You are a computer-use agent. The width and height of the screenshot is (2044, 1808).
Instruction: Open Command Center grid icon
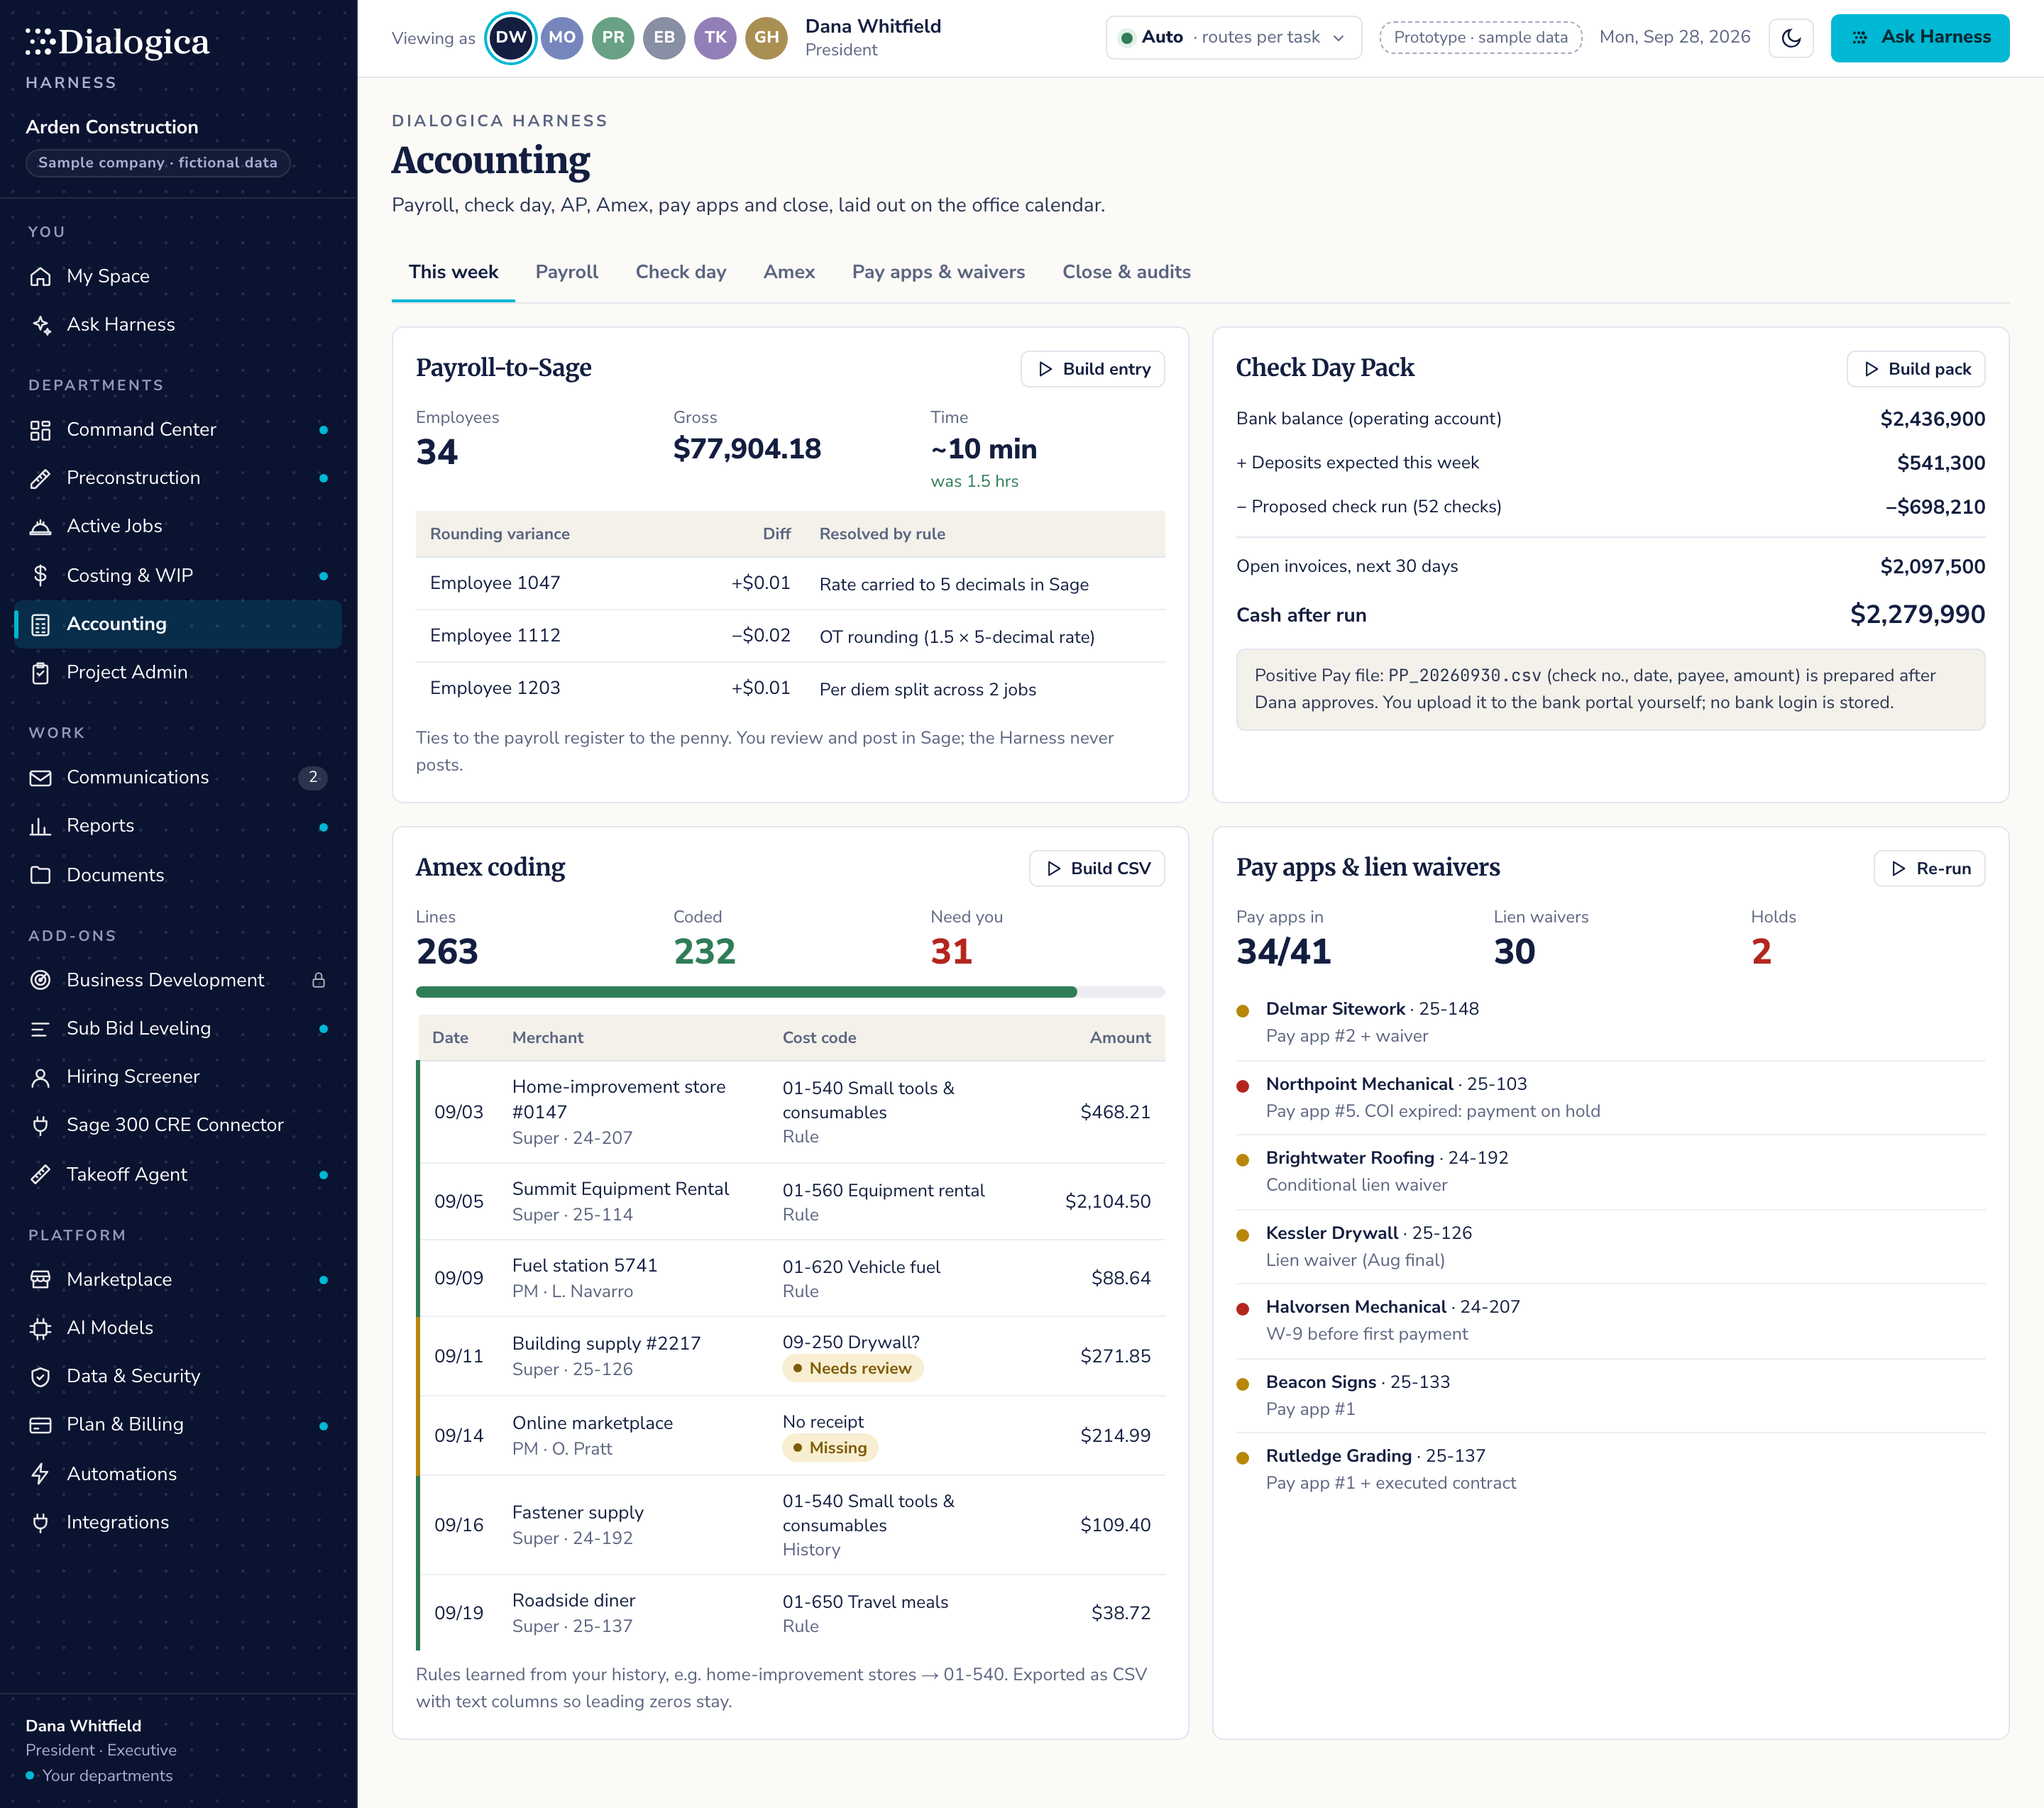pos(40,430)
